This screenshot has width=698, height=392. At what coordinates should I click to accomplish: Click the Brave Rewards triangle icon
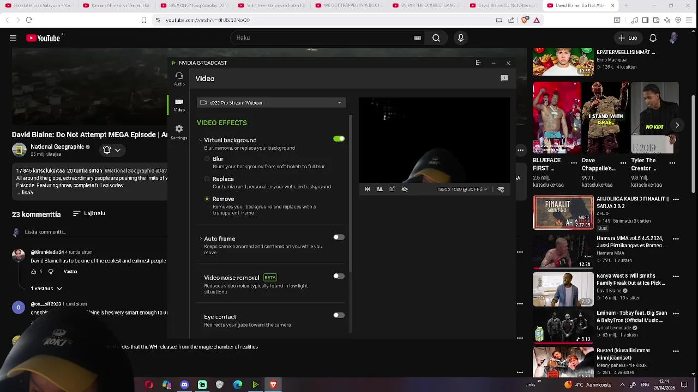[x=537, y=20]
